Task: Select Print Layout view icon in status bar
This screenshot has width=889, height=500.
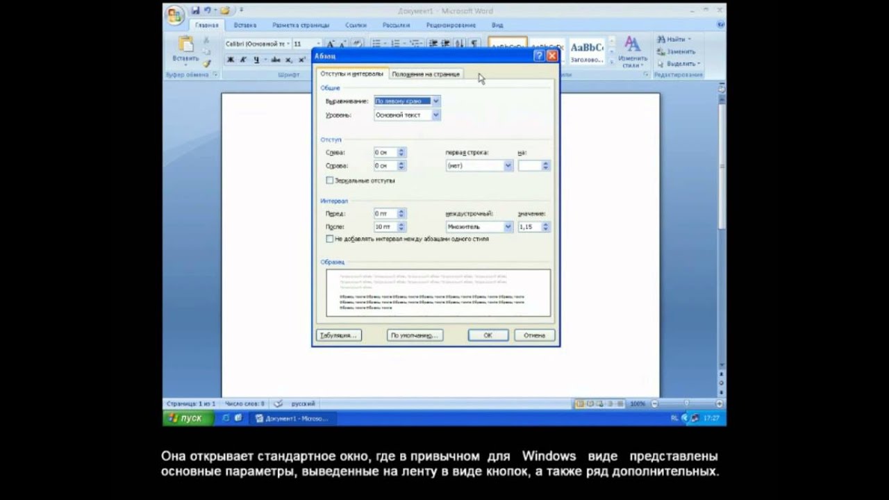Action: [x=580, y=403]
